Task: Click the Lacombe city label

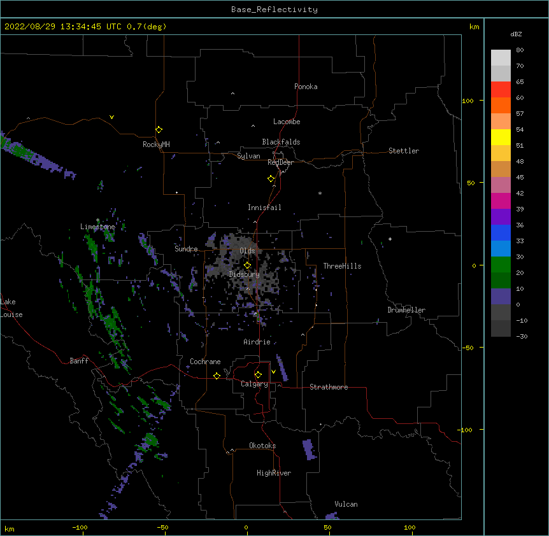Action: [x=287, y=122]
